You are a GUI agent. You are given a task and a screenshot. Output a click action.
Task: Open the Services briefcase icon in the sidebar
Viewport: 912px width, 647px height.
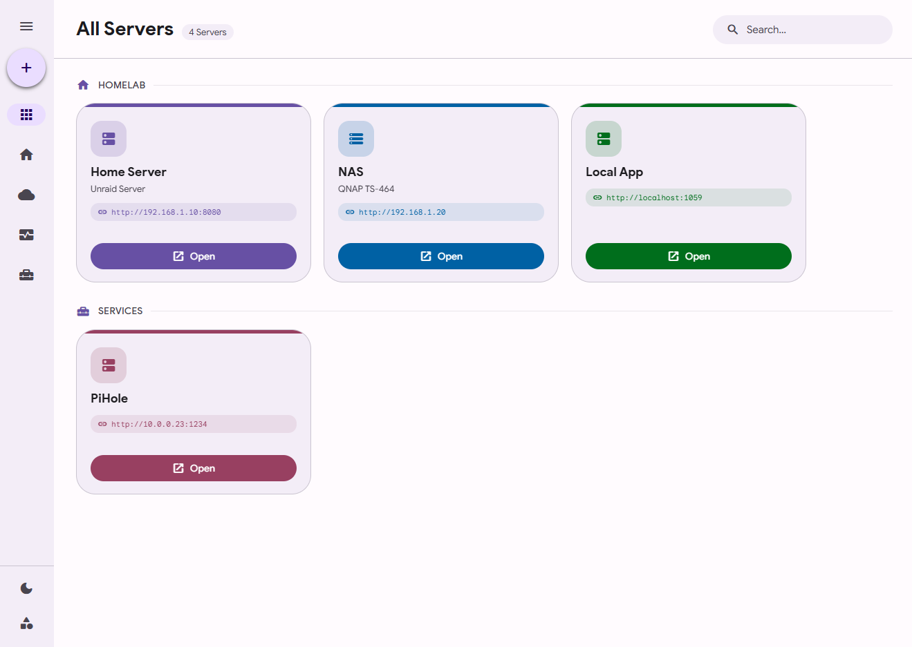(26, 275)
